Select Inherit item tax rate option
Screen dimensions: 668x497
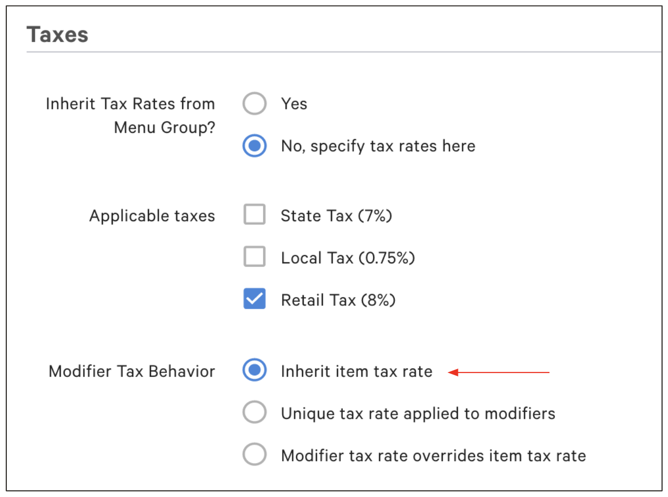pyautogui.click(x=254, y=371)
